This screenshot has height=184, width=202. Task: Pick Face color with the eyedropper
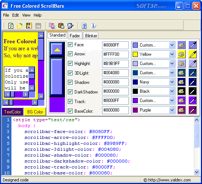[192, 45]
